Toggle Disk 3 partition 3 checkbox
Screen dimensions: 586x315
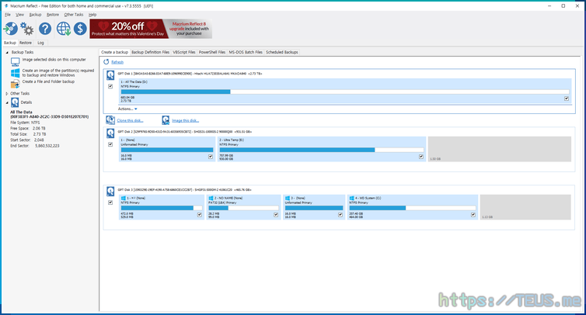340,215
